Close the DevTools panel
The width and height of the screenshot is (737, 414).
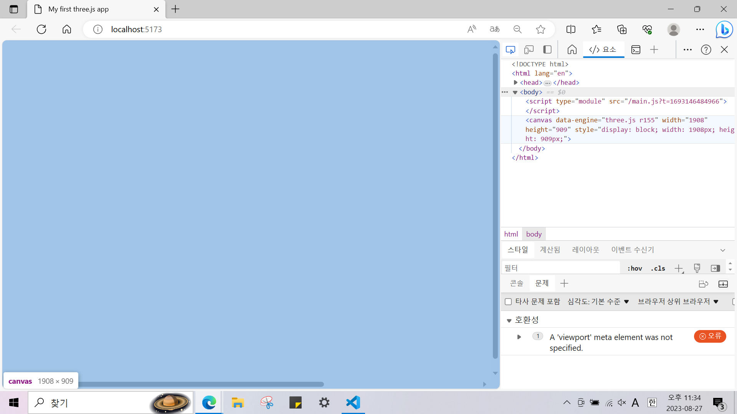point(724,50)
